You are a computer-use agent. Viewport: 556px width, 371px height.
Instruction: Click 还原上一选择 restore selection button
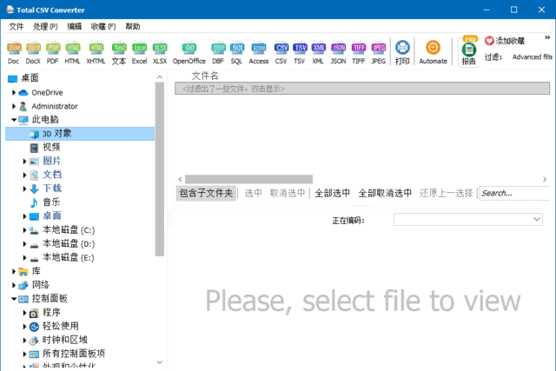[x=446, y=193]
